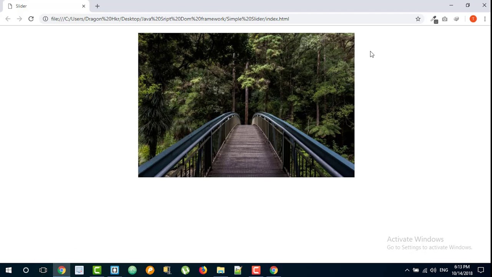The height and width of the screenshot is (277, 492).
Task: Reload the Slider page
Action: pyautogui.click(x=31, y=19)
